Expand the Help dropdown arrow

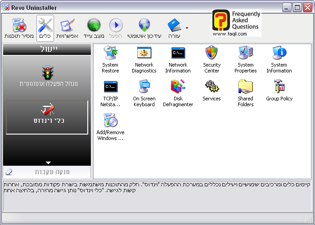pyautogui.click(x=187, y=28)
